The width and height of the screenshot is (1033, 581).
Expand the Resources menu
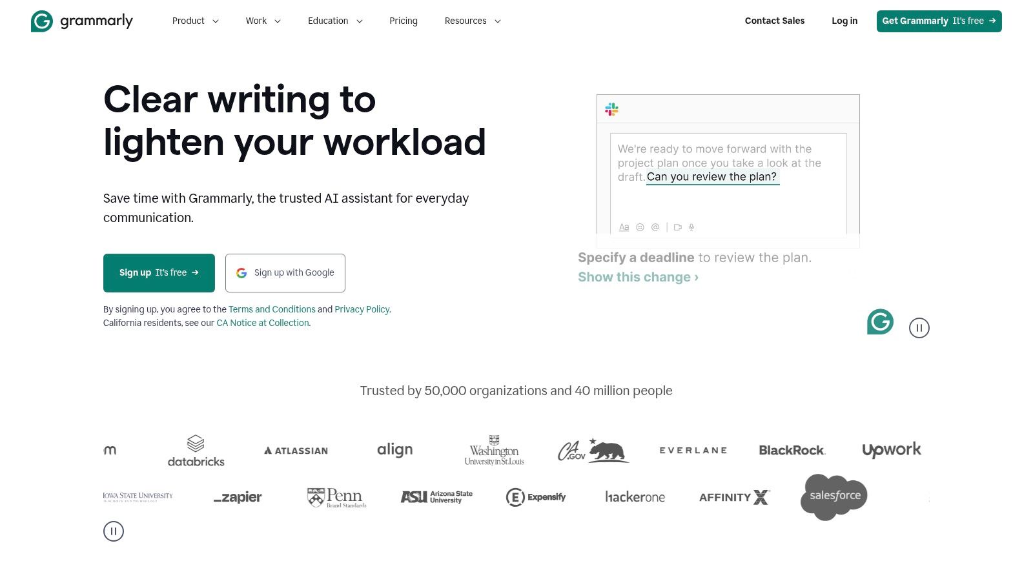pyautogui.click(x=473, y=21)
